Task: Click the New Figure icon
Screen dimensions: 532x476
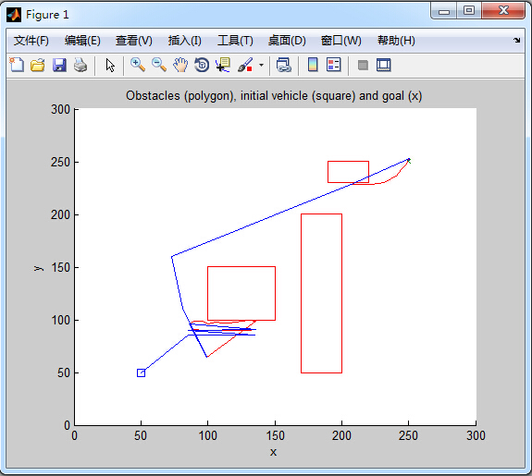Action: [17, 65]
